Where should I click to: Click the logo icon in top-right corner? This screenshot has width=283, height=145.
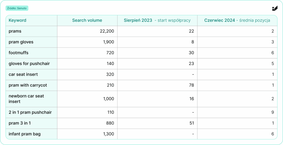coord(274,8)
